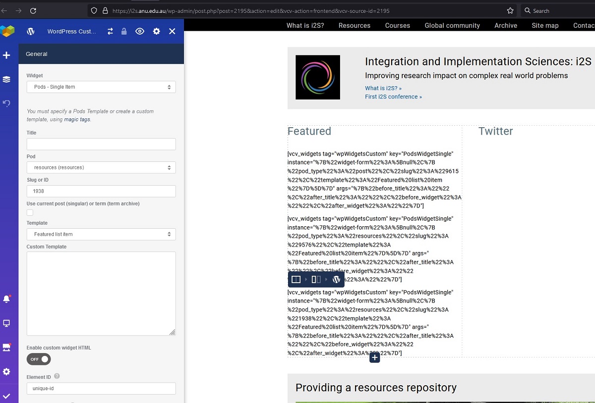595x403 pixels.
Task: Open the Tree View layers icon
Action: pyautogui.click(x=6, y=79)
